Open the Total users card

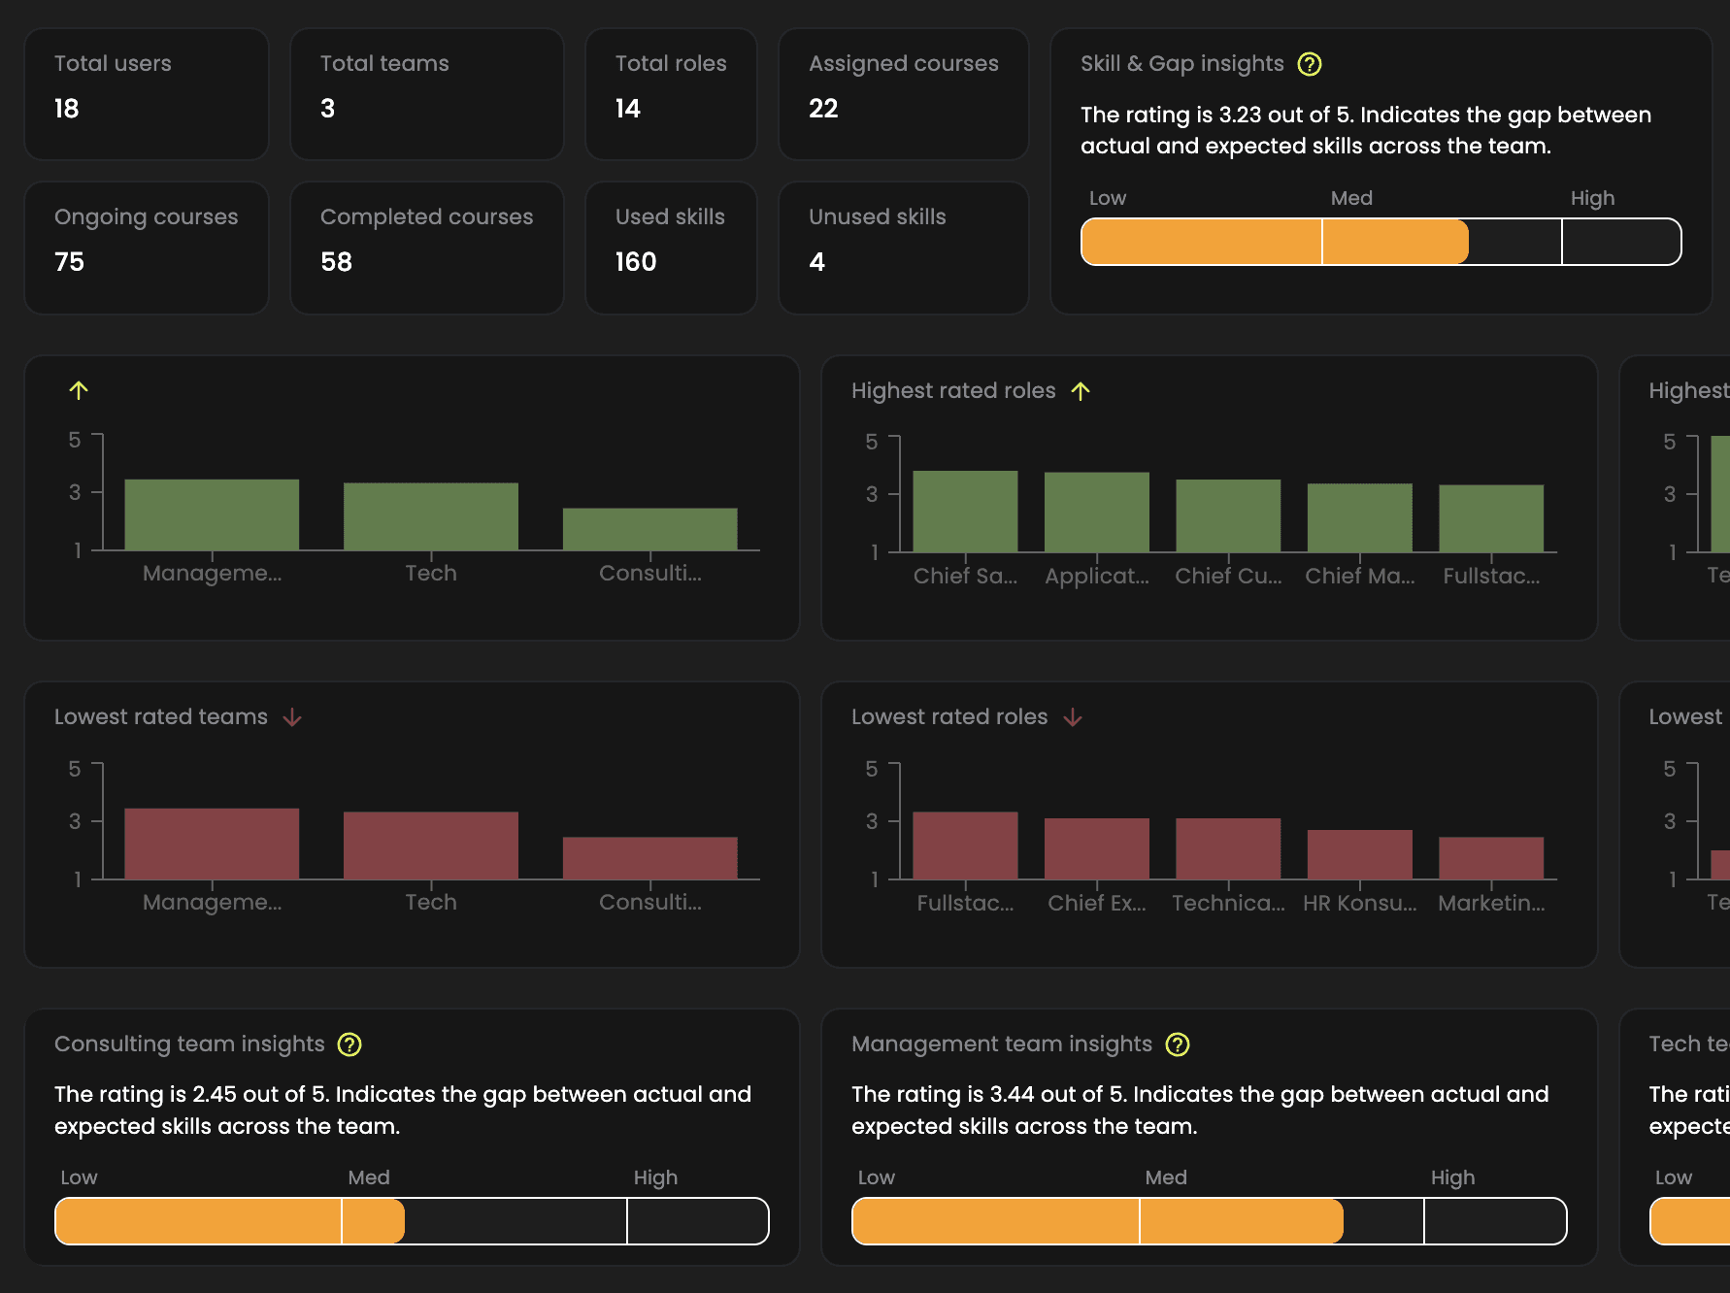147,94
